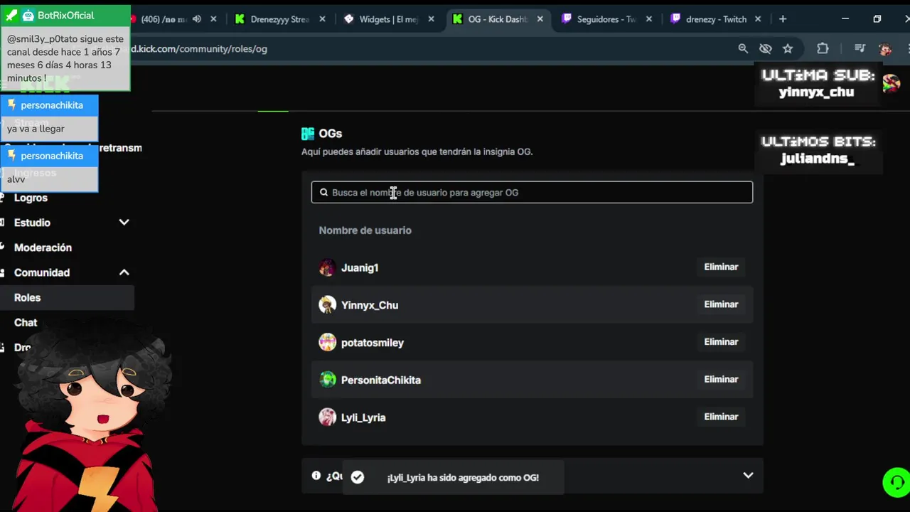Image resolution: width=910 pixels, height=512 pixels.
Task: Remove Lyli_Lyria from OGs
Action: pos(721,417)
